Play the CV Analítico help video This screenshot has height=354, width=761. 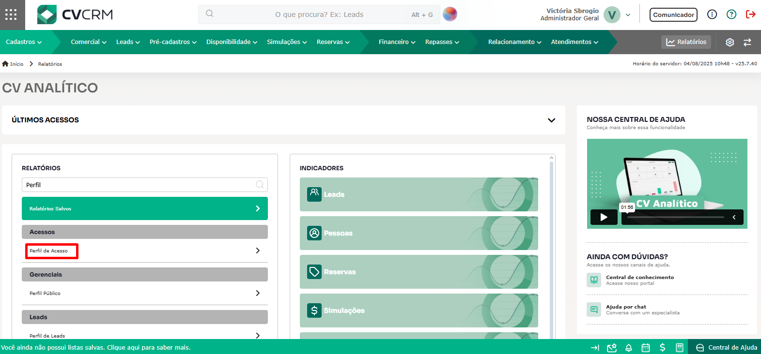pos(604,217)
